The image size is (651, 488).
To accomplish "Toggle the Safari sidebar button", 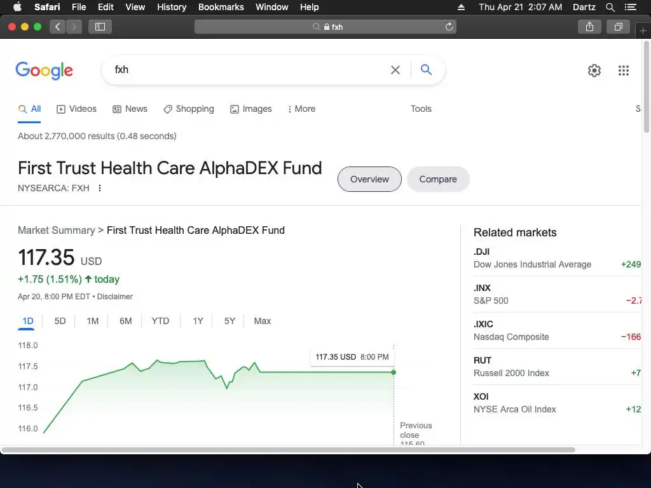I will pyautogui.click(x=100, y=27).
